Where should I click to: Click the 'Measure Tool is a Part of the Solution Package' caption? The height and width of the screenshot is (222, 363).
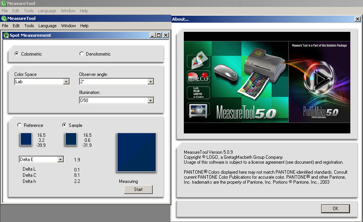tap(319, 46)
